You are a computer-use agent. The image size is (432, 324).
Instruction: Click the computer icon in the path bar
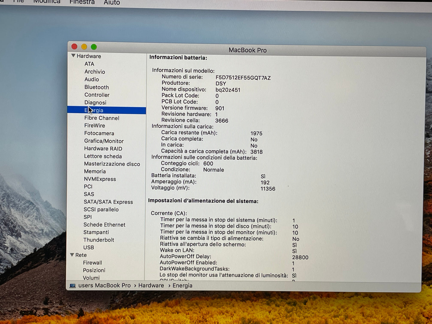tap(73, 286)
